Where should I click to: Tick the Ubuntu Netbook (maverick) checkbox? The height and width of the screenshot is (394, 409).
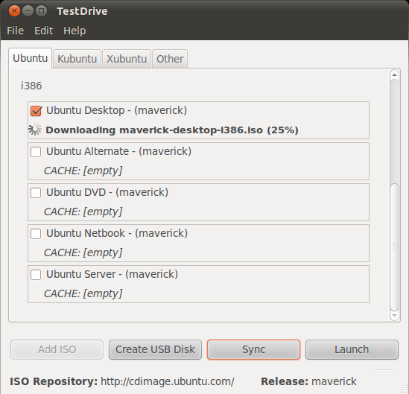point(36,234)
